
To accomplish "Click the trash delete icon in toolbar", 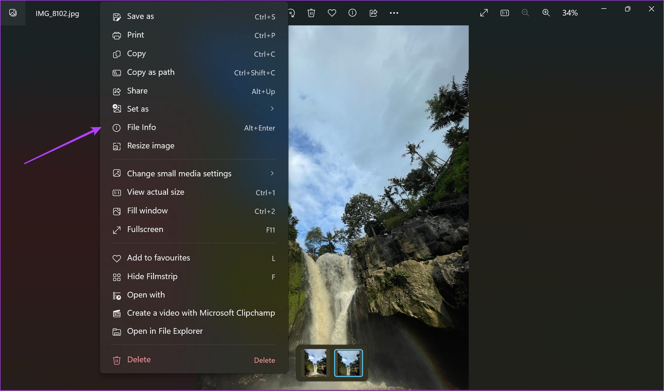I will point(311,13).
